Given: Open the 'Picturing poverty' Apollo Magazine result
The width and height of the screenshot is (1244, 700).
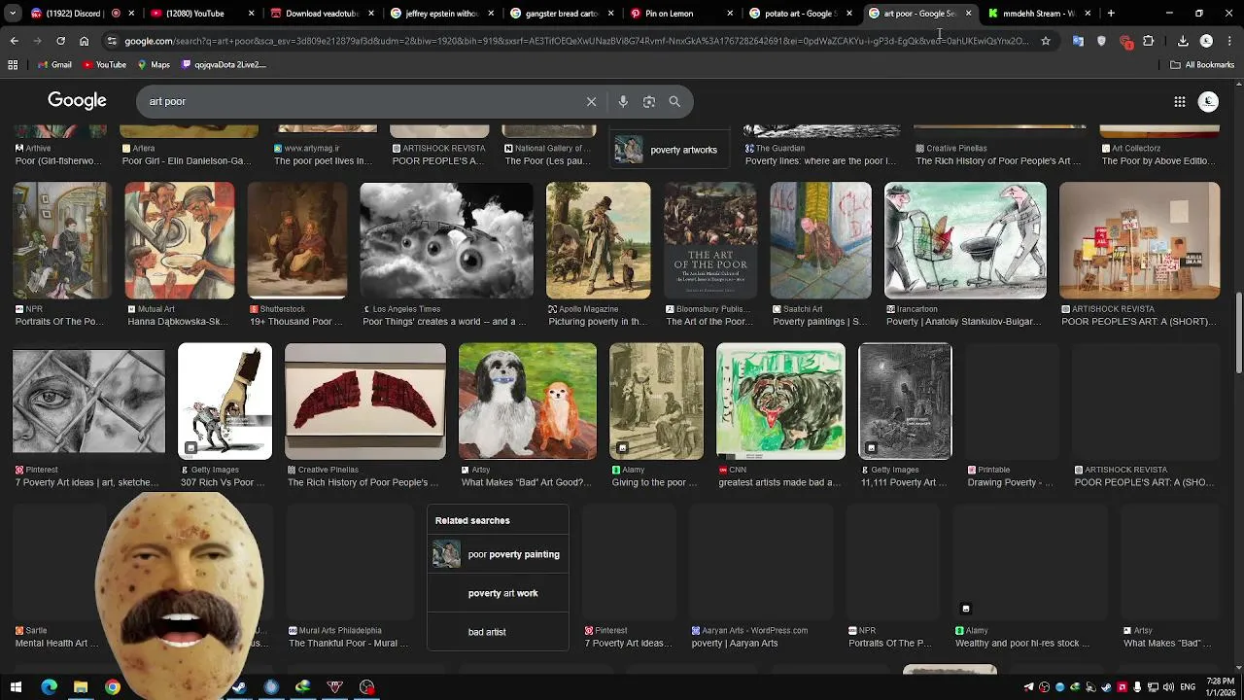Looking at the screenshot, I should click(597, 322).
